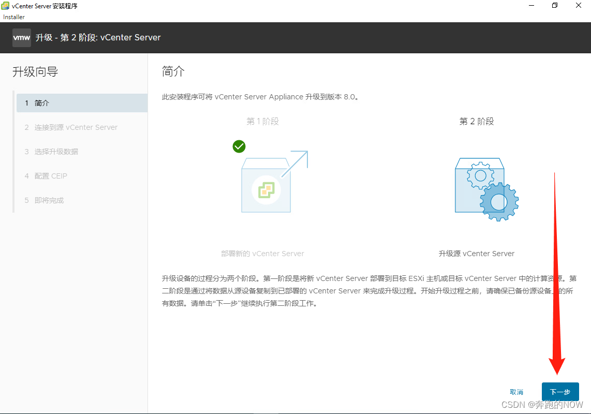Click the vmw logo in header
Screen dimensions: 591x414
[22, 38]
